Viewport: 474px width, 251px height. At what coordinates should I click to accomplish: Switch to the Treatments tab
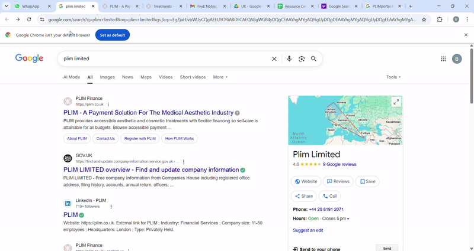(164, 6)
